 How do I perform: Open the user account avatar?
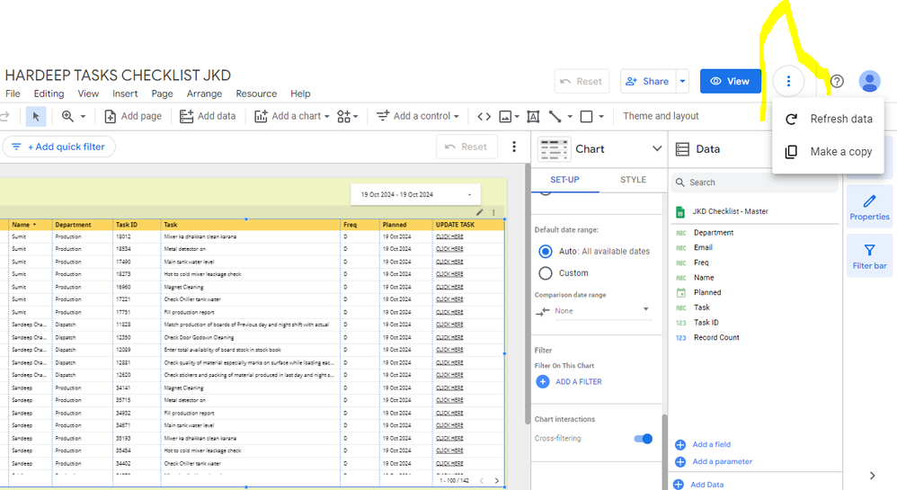pyautogui.click(x=869, y=81)
